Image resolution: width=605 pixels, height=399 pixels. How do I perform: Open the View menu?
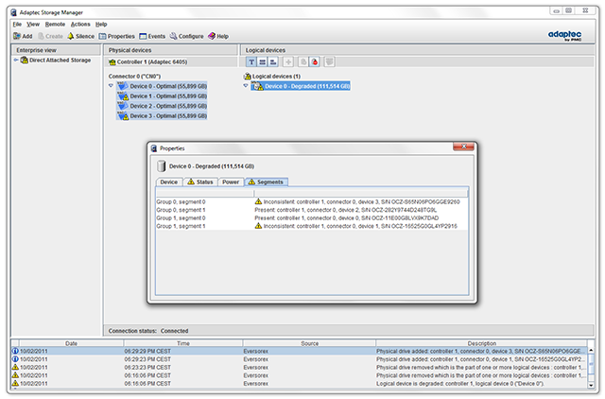click(x=33, y=25)
